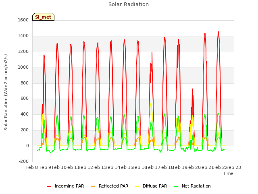
Task: Click the red Incoming PAR legend swatch
Action: (49, 187)
